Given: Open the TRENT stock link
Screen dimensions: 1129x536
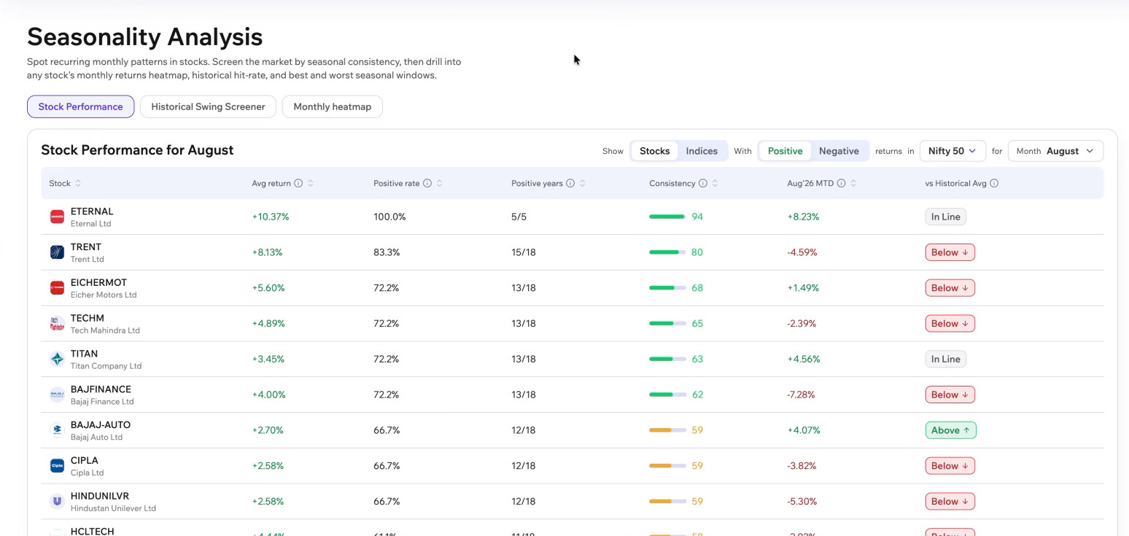Looking at the screenshot, I should coord(86,247).
